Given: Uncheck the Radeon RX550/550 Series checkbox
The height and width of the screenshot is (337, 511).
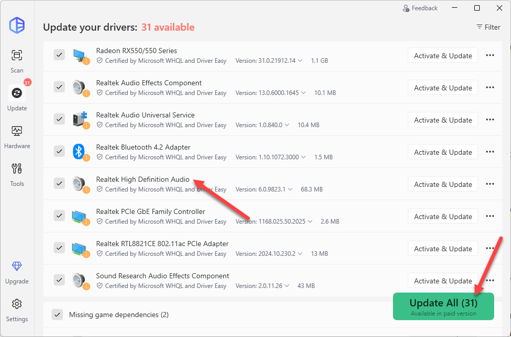Looking at the screenshot, I should coord(59,55).
